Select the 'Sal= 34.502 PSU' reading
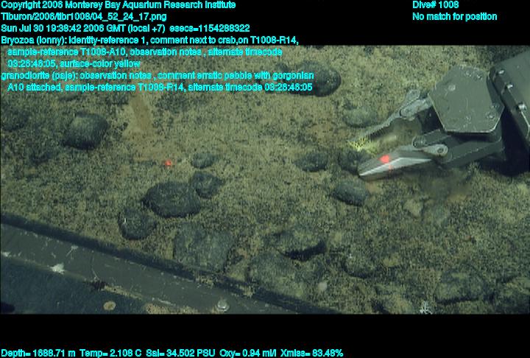Viewport: 530px width, 358px height. 180,354
